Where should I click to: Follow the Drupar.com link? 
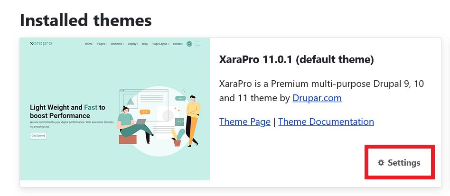[317, 98]
